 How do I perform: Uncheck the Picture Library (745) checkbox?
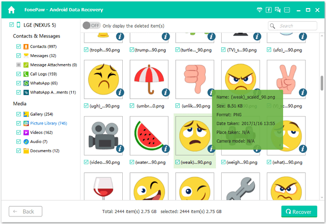tap(18, 123)
